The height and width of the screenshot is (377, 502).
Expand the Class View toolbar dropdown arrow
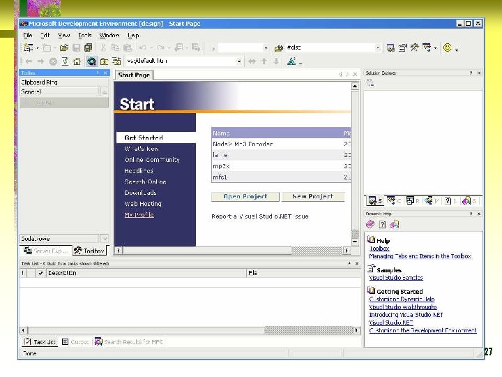[435, 48]
